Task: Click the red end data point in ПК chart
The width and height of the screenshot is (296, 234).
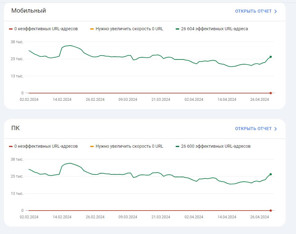Action: click(271, 211)
